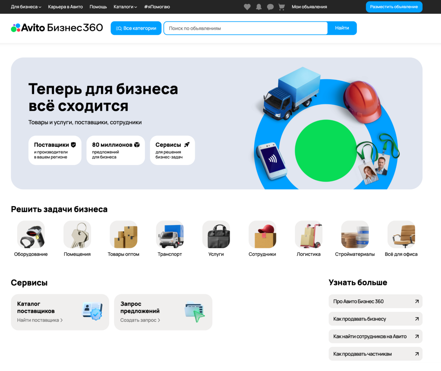Select the Транспорт category label
The height and width of the screenshot is (371, 441).
point(170,254)
